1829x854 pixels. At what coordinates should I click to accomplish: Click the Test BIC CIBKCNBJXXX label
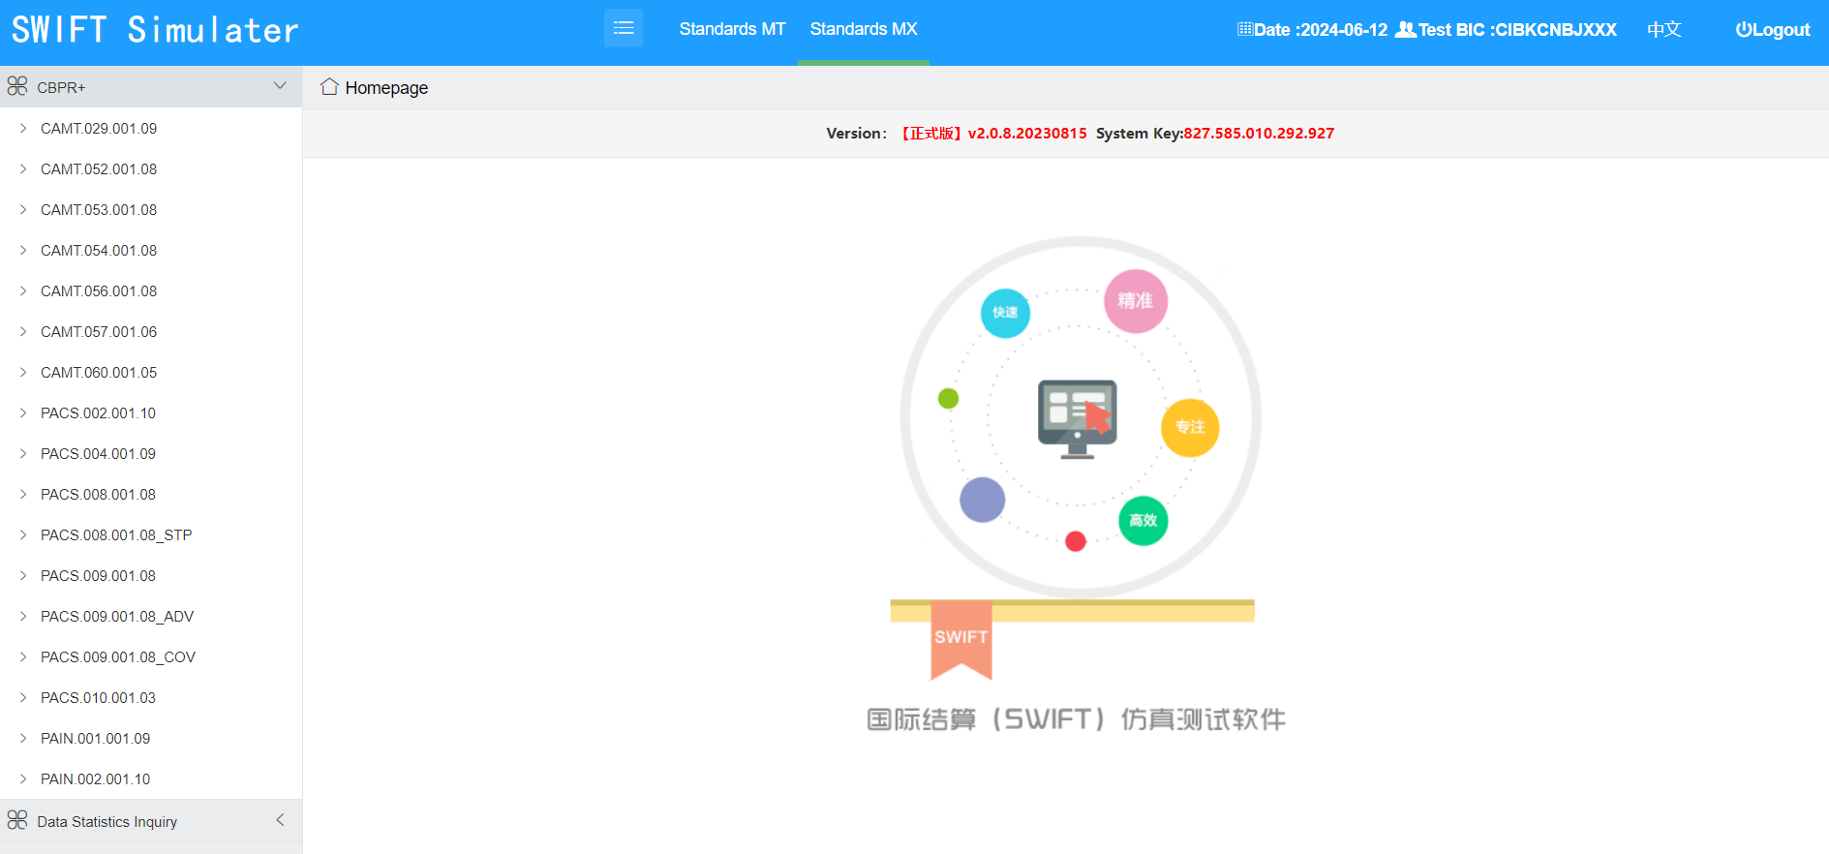pos(1517,30)
